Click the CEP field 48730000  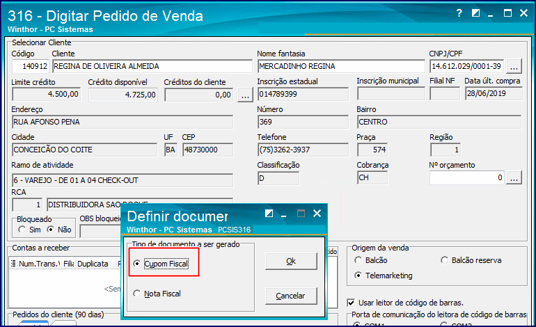click(208, 150)
